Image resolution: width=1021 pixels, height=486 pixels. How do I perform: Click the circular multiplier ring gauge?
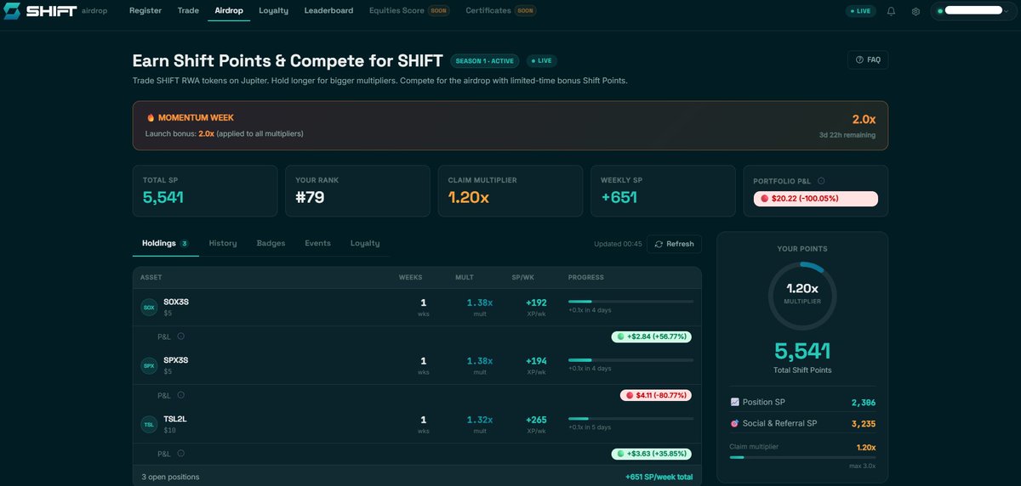(802, 295)
